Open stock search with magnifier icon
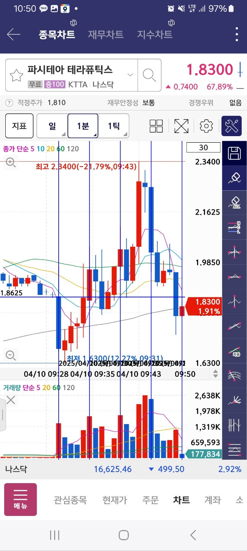This screenshot has height=551, width=247. click(x=149, y=75)
